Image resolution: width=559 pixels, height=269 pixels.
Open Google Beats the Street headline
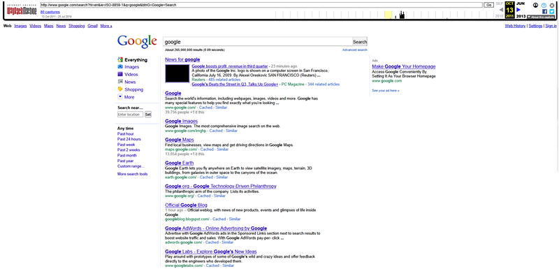235,85
